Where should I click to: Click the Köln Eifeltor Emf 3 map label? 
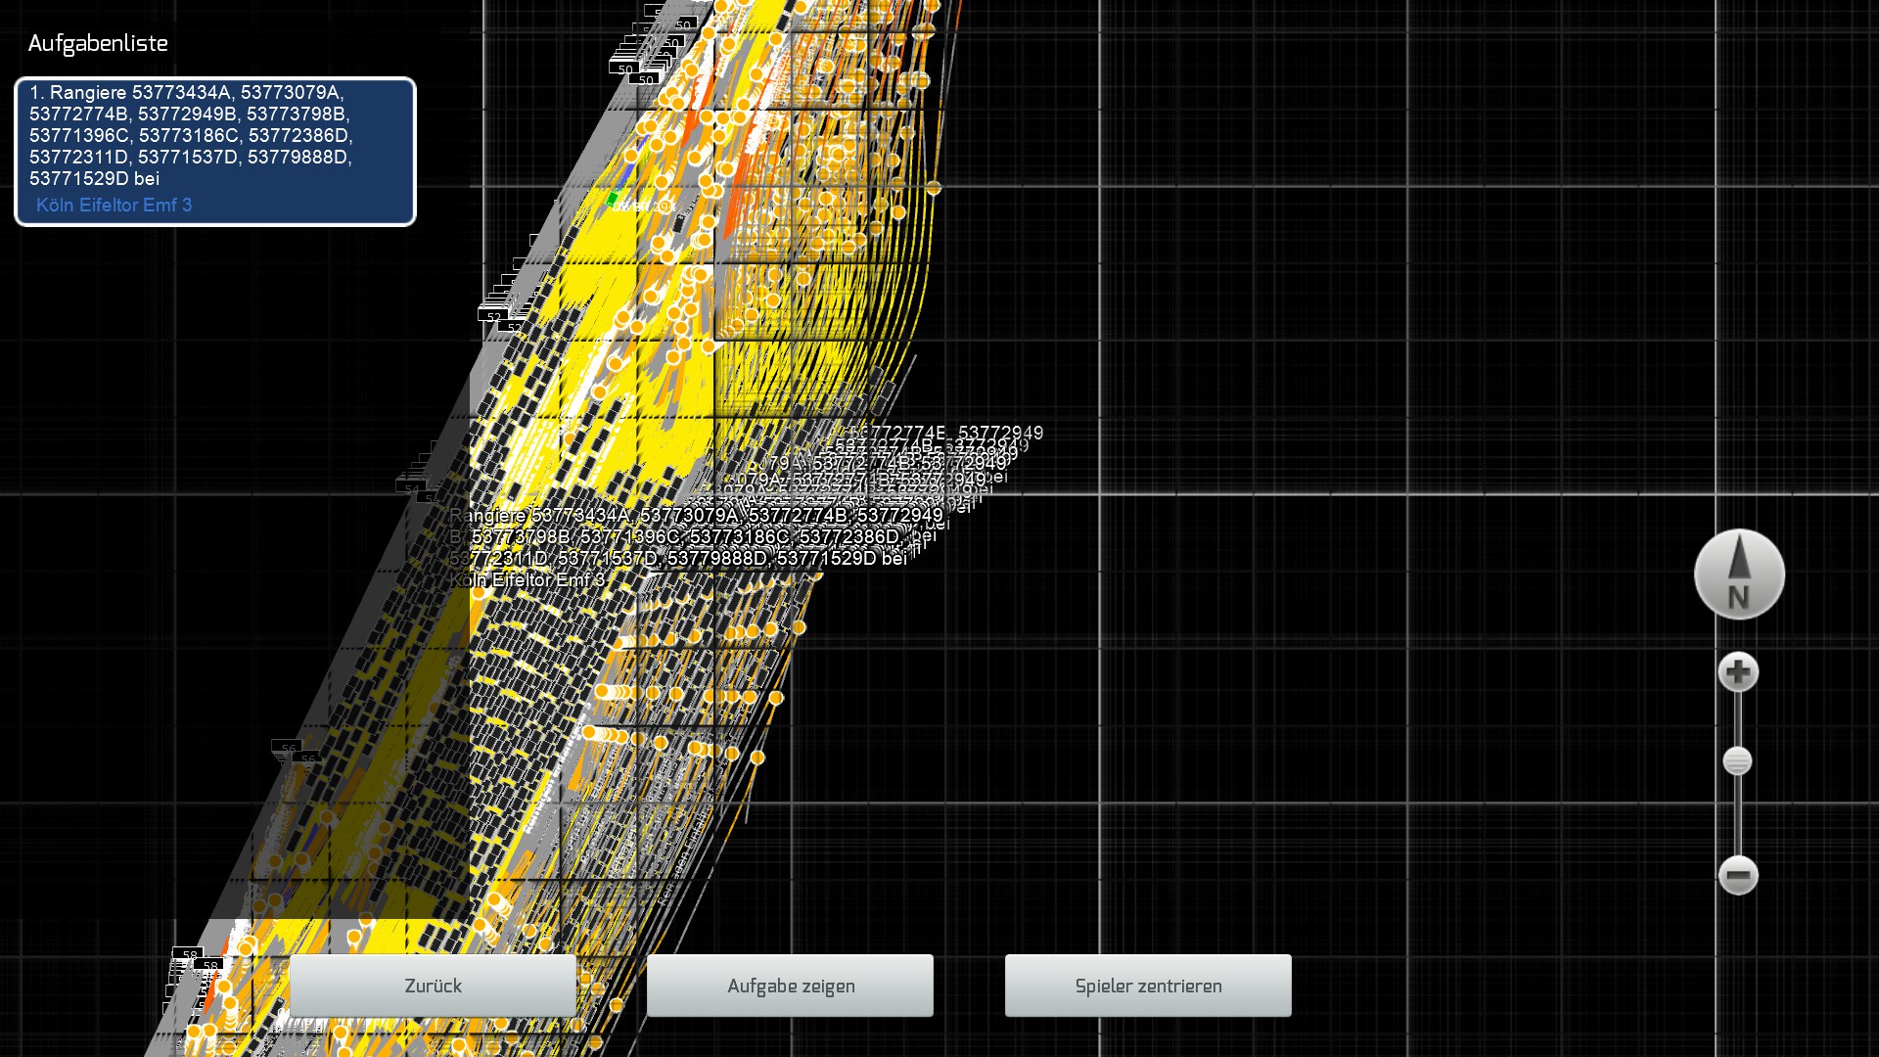[528, 580]
